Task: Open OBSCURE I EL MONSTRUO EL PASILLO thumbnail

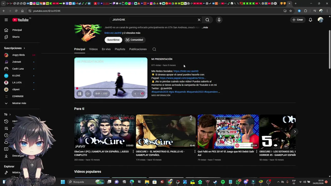Action: point(166,131)
